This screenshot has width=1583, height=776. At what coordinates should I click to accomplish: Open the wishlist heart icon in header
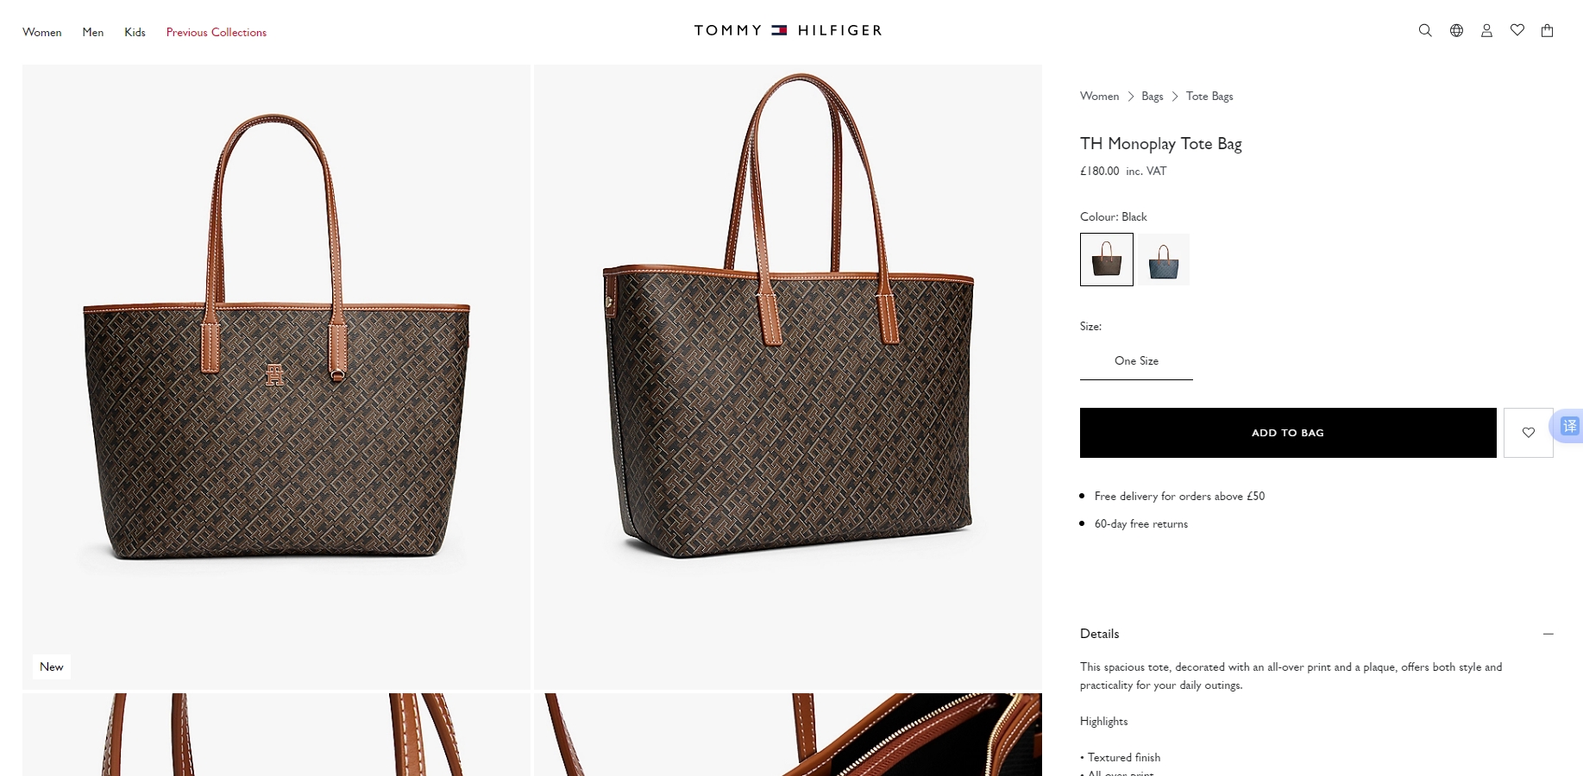click(1517, 30)
